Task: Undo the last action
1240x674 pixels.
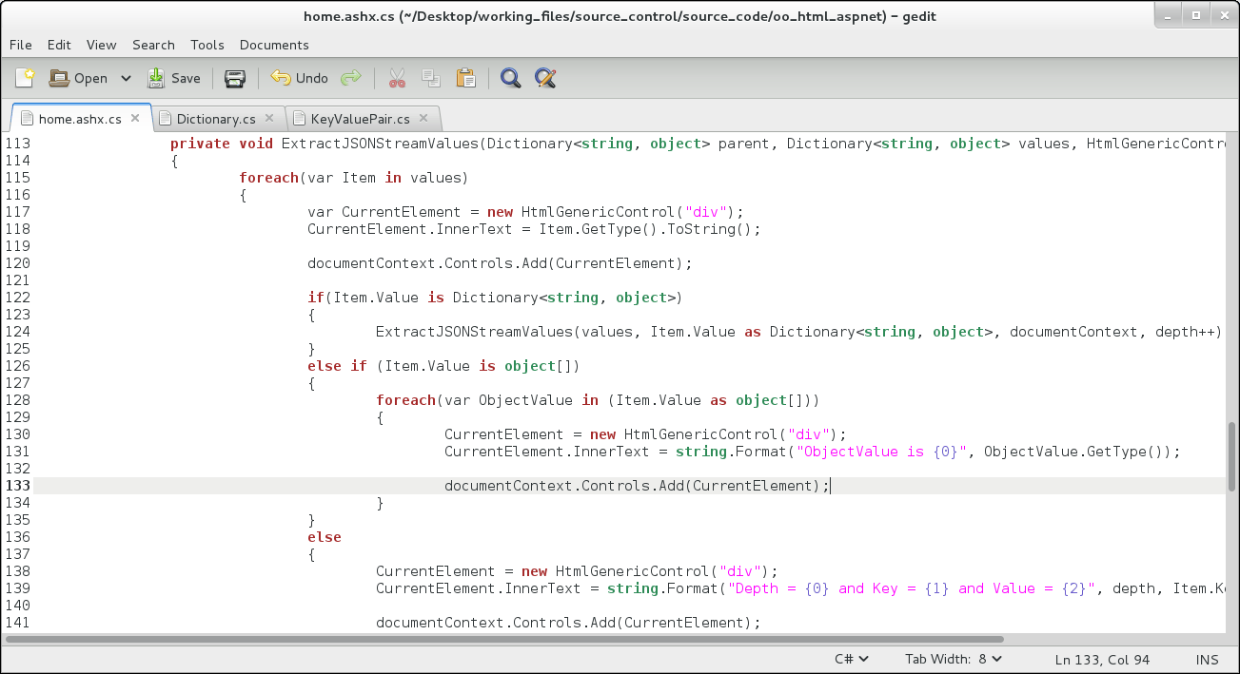Action: (x=299, y=78)
